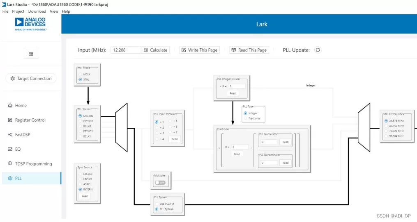Image resolution: width=417 pixels, height=222 pixels.
Task: Select 98.304 MHz MCLK frequency
Action: pos(386,136)
